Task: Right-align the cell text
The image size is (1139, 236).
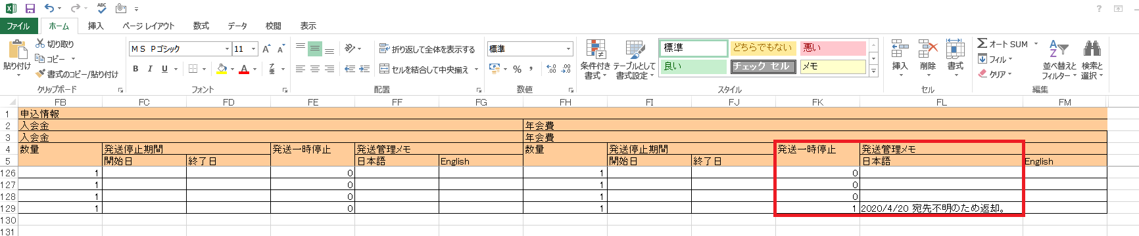Action: click(329, 69)
